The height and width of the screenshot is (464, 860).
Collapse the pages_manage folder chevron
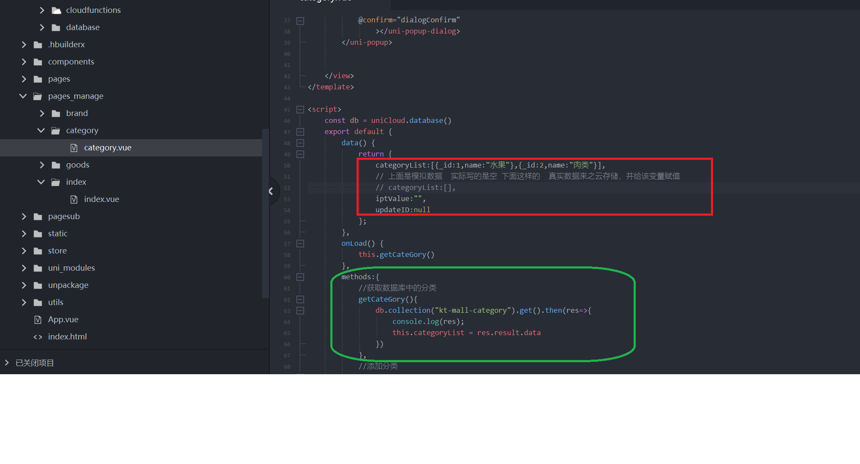tap(23, 96)
